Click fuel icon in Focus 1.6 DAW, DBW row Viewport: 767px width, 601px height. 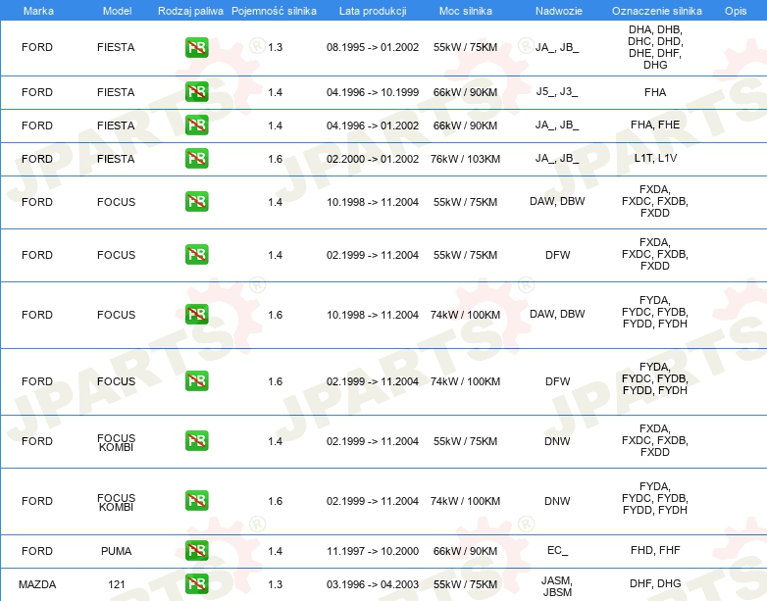click(x=196, y=314)
